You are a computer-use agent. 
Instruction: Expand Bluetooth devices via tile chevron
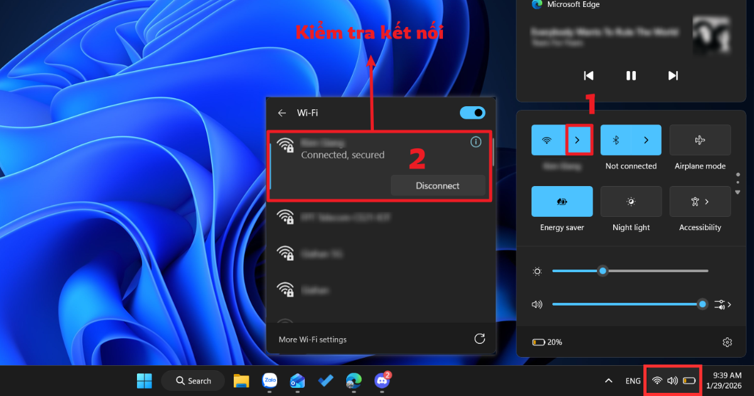coord(646,140)
